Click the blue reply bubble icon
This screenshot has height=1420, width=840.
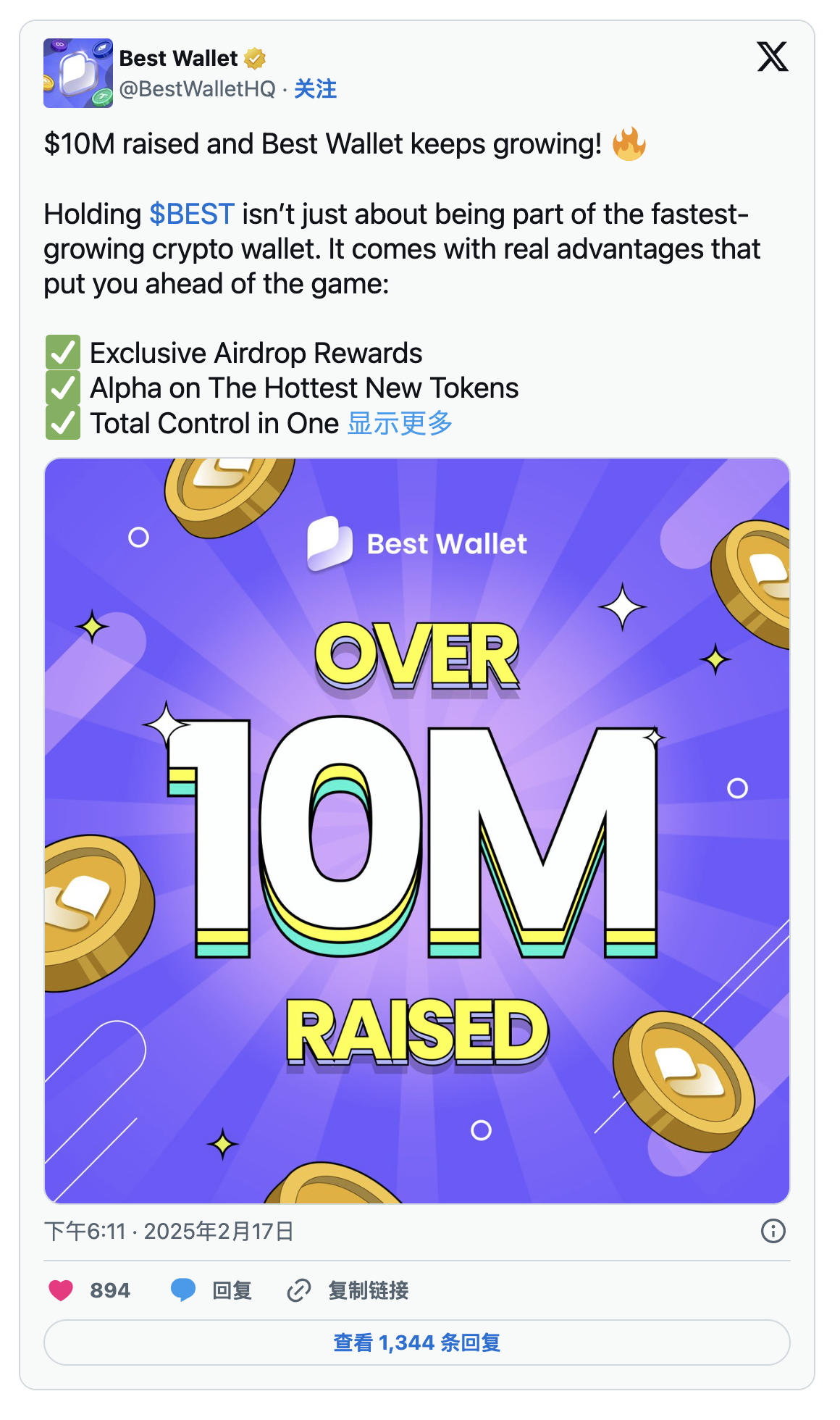coord(183,1290)
